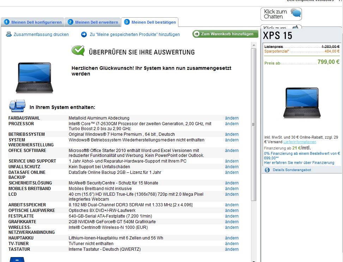Image resolution: width=343 pixels, height=262 pixels.
Task: Change Grafikkarte via ändern link
Action: click(x=232, y=222)
